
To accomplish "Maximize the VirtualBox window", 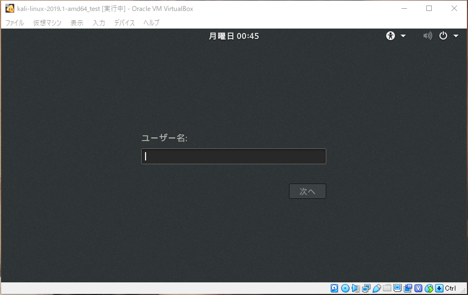I will (429, 8).
